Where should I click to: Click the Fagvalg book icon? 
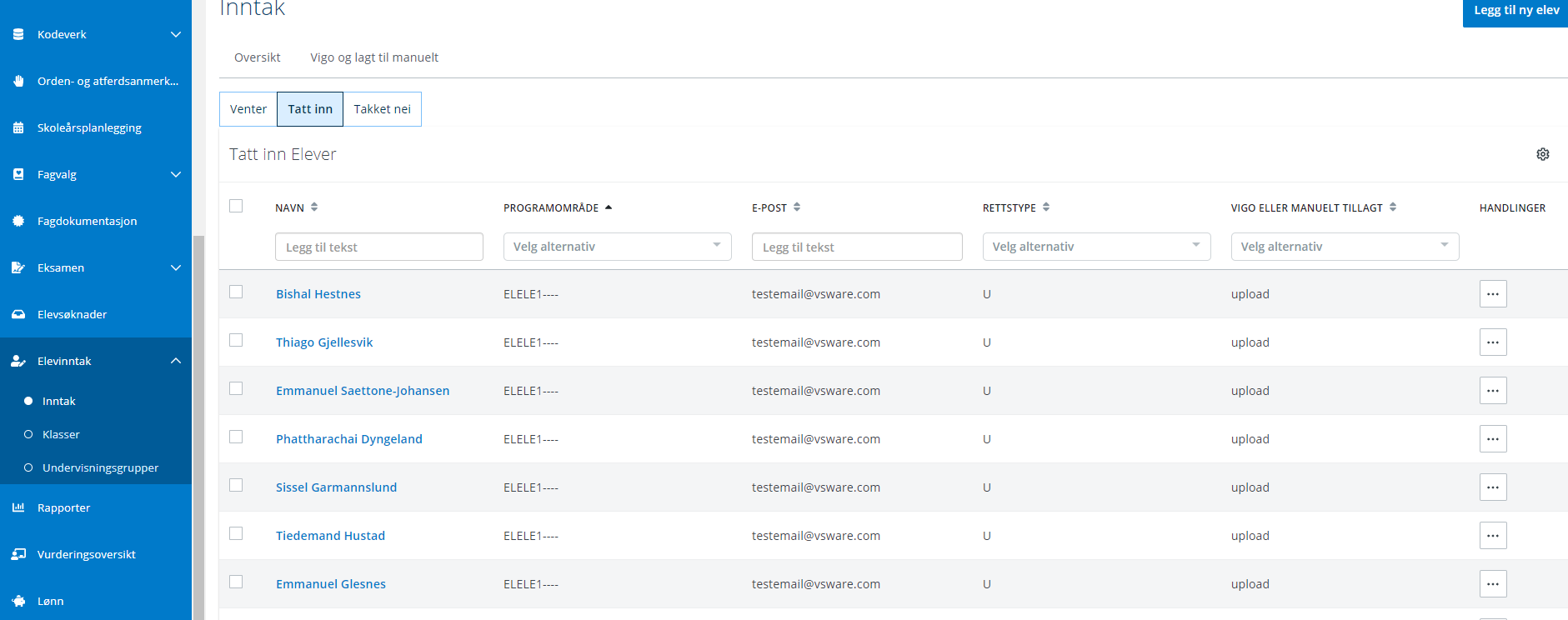click(18, 174)
